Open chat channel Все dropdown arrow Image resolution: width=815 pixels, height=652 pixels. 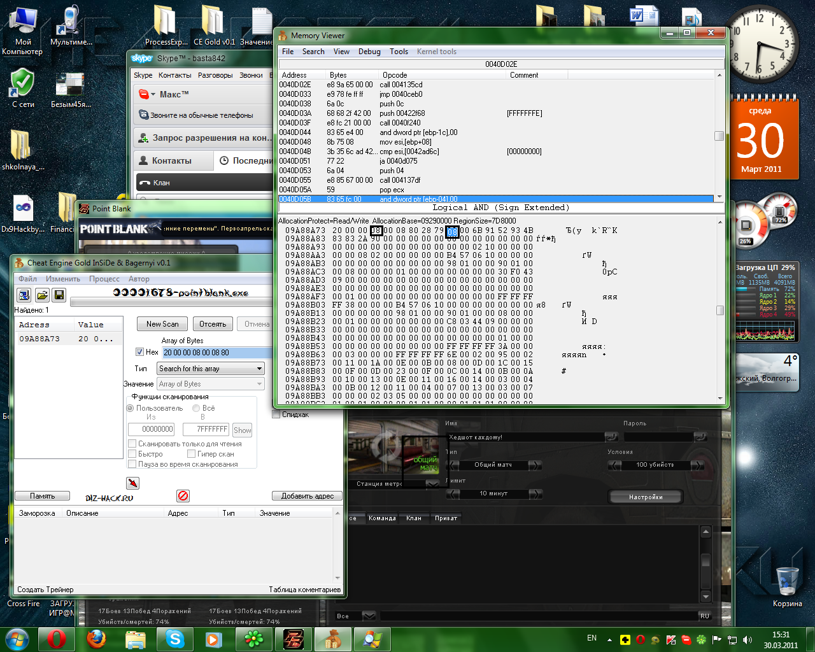369,616
